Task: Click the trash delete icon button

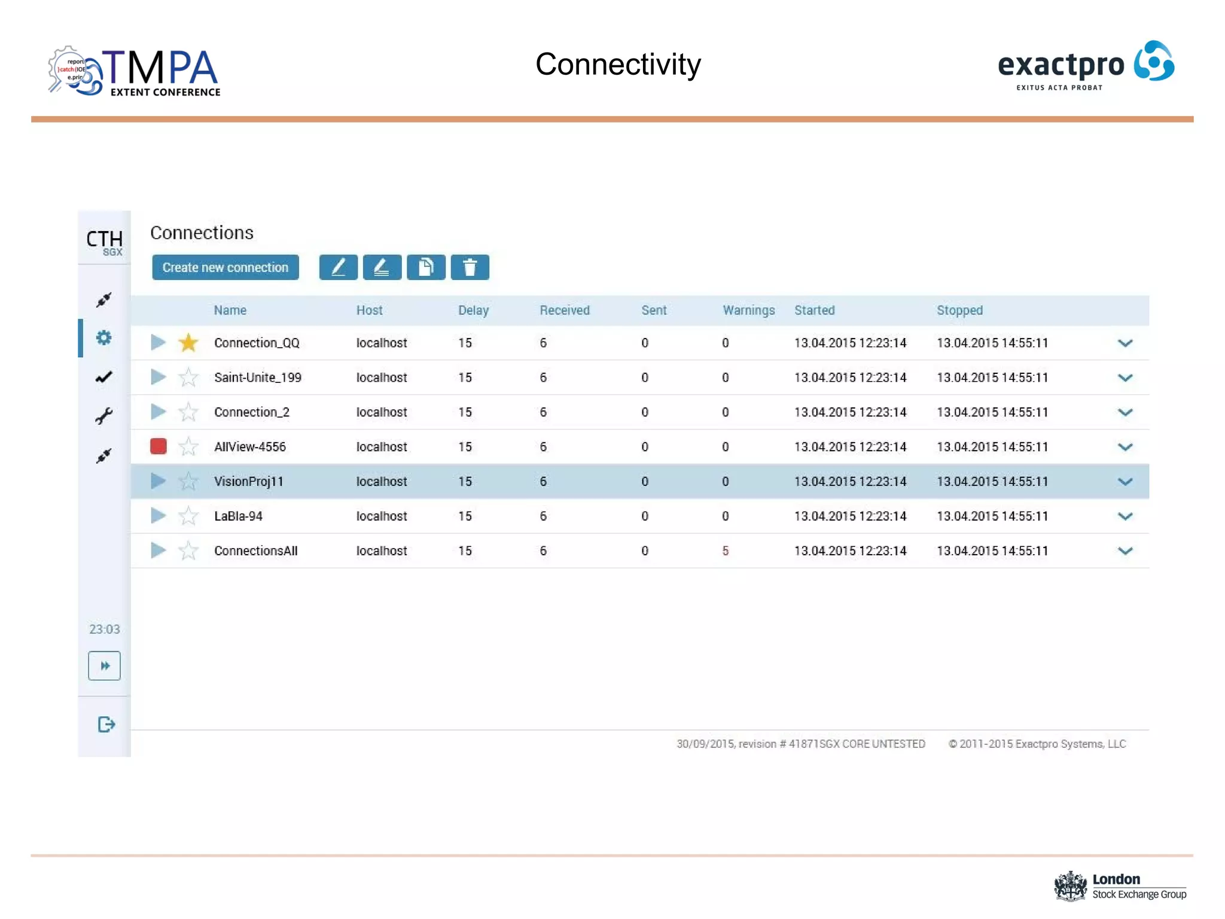Action: tap(470, 267)
